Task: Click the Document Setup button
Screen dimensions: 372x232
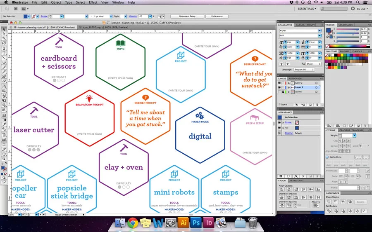Action: [x=187, y=16]
